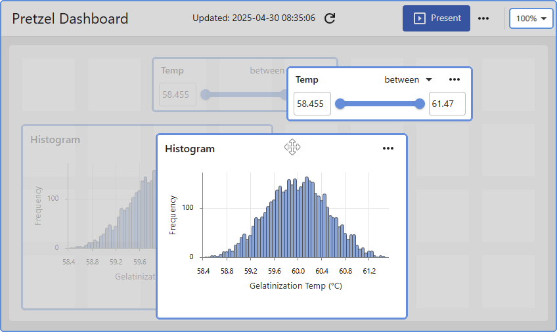Click the 'Gelatinization Temp (°C)' axis label
Viewport: 557px width, 332px height.
pos(296,286)
